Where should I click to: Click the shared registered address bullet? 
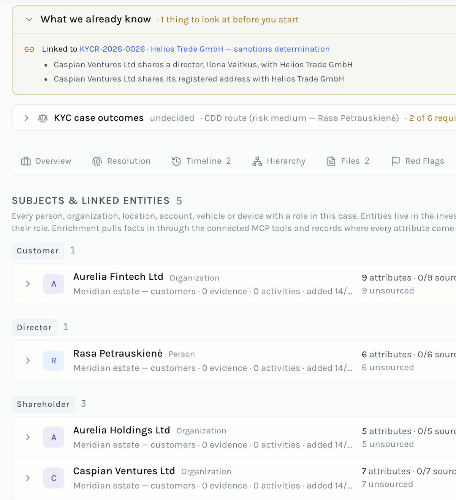199,79
